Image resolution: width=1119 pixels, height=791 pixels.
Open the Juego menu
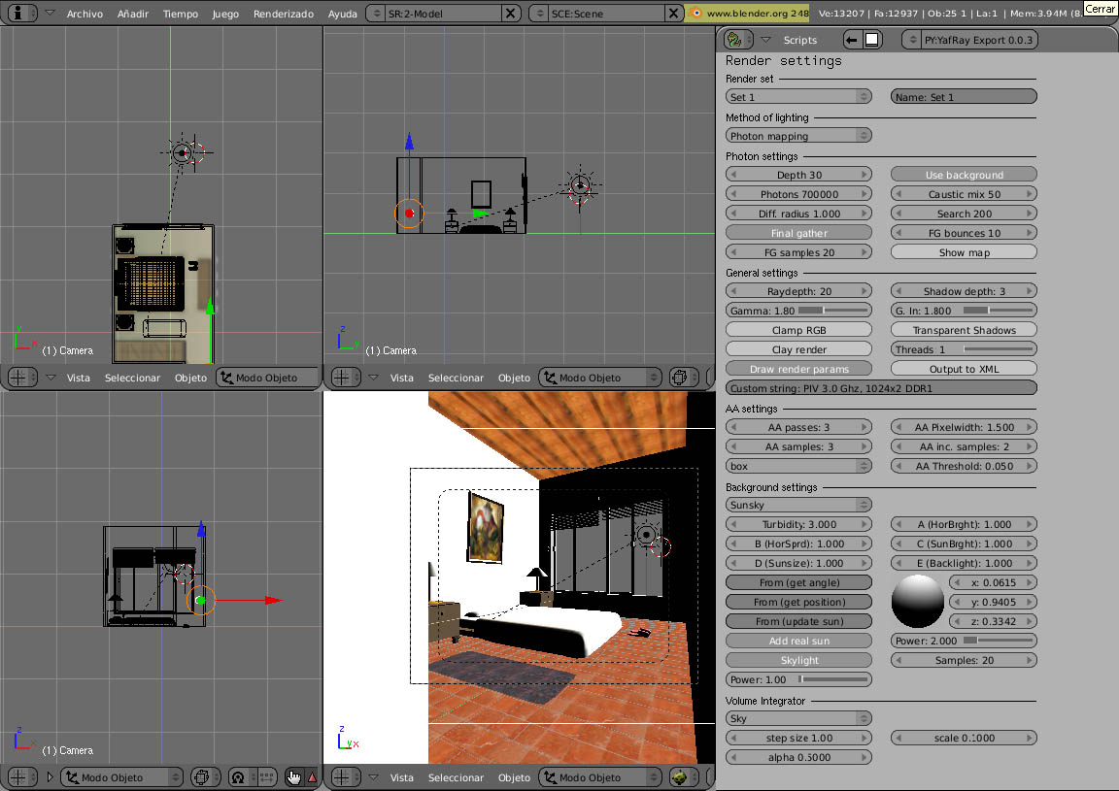coord(225,14)
